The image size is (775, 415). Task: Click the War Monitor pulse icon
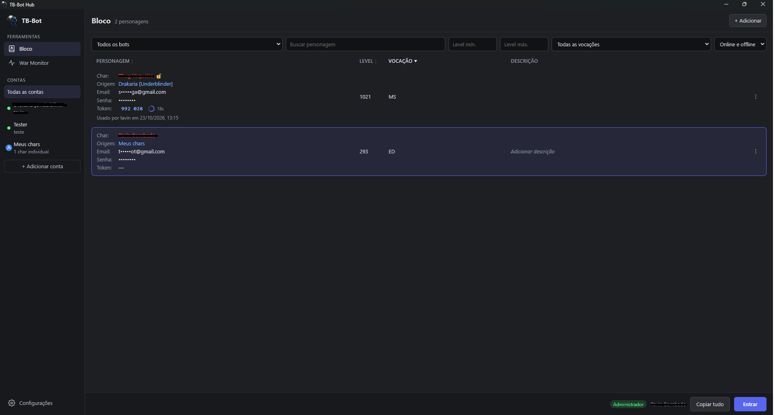click(12, 63)
